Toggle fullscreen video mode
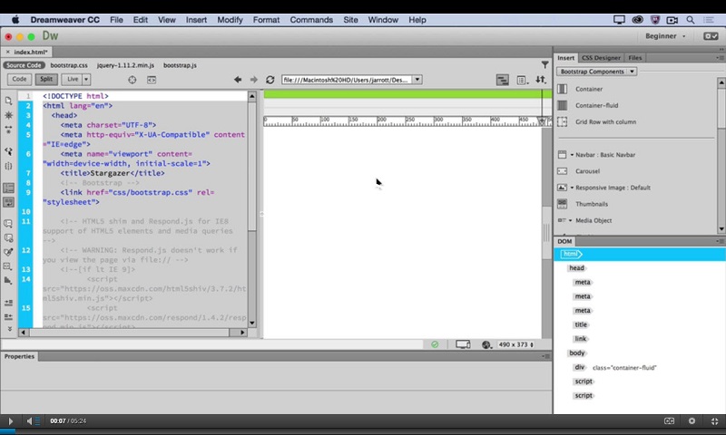This screenshot has width=726, height=435. click(714, 420)
